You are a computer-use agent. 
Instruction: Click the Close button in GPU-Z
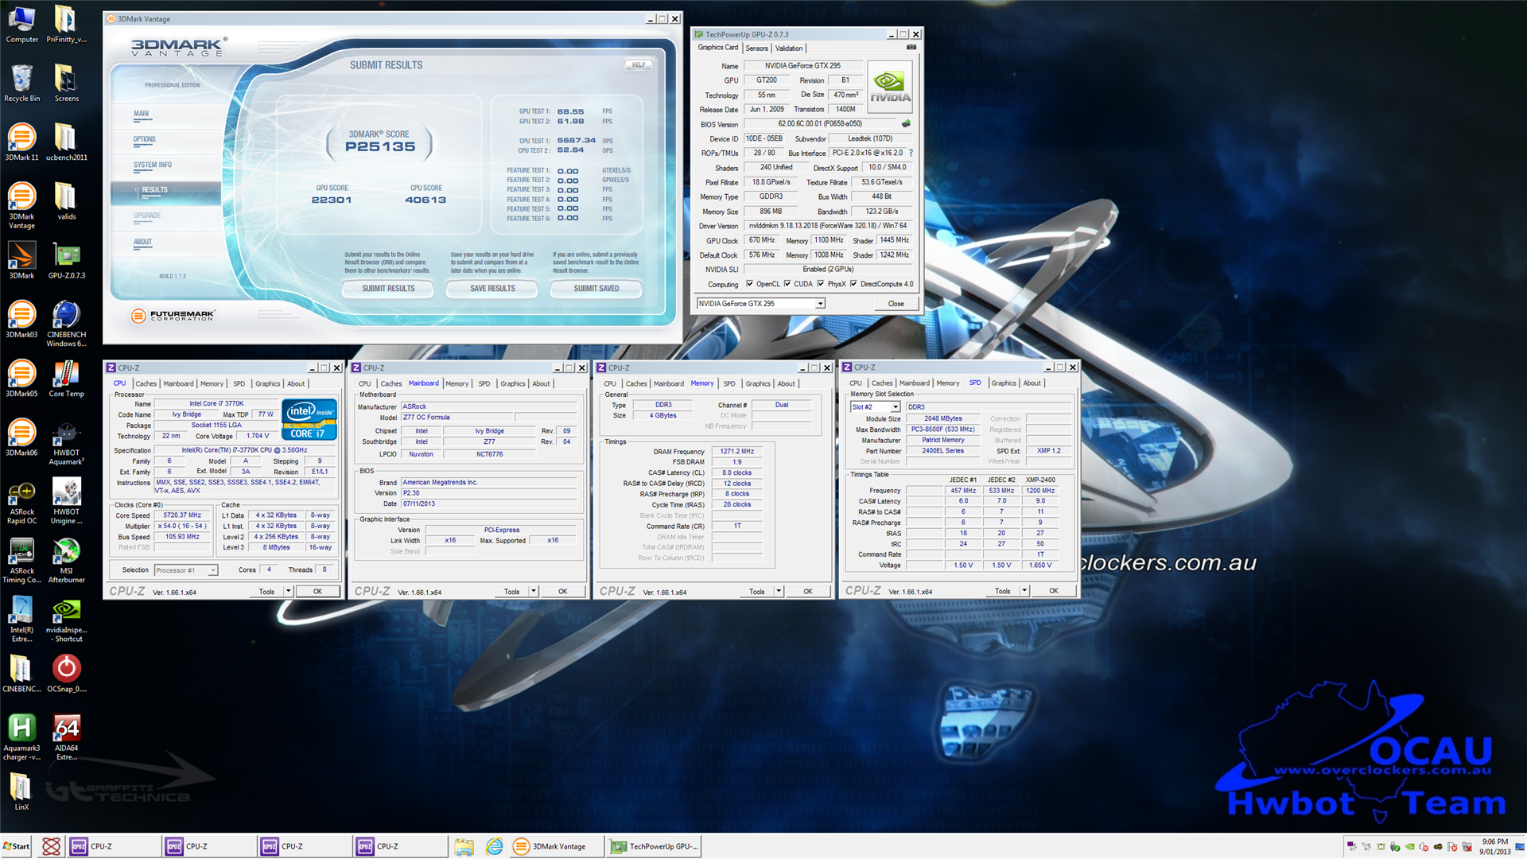896,304
